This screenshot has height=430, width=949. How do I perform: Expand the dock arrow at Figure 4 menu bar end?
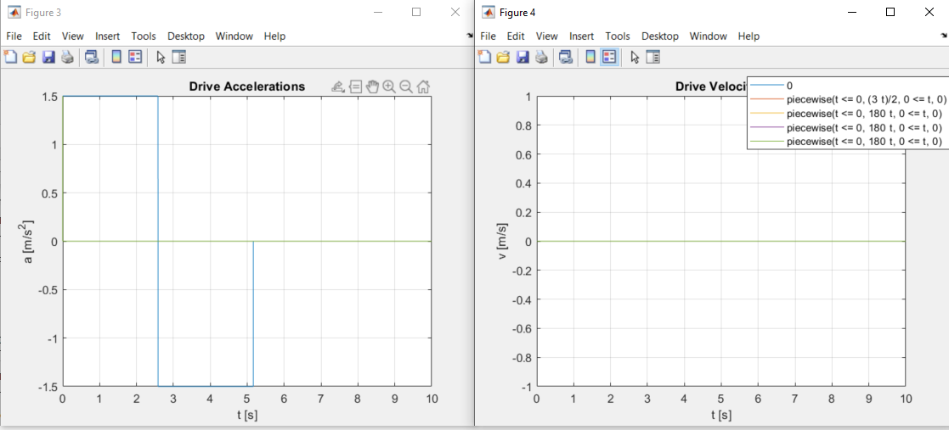(943, 36)
